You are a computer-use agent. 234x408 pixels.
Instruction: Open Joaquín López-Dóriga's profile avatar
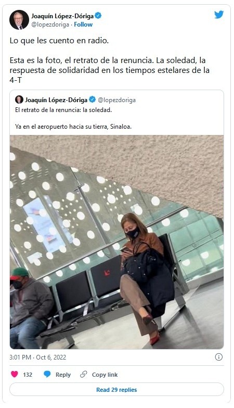pos(19,20)
